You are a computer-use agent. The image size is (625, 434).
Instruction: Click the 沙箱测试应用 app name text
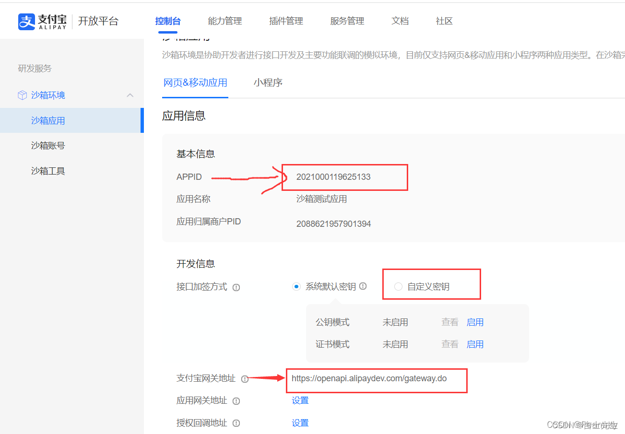(x=321, y=199)
